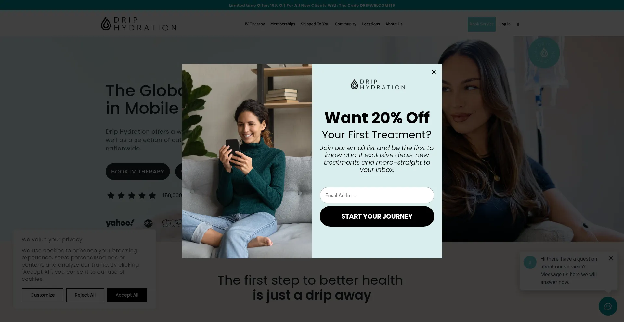Open the IV Therapy menu
The width and height of the screenshot is (624, 322).
click(x=255, y=24)
